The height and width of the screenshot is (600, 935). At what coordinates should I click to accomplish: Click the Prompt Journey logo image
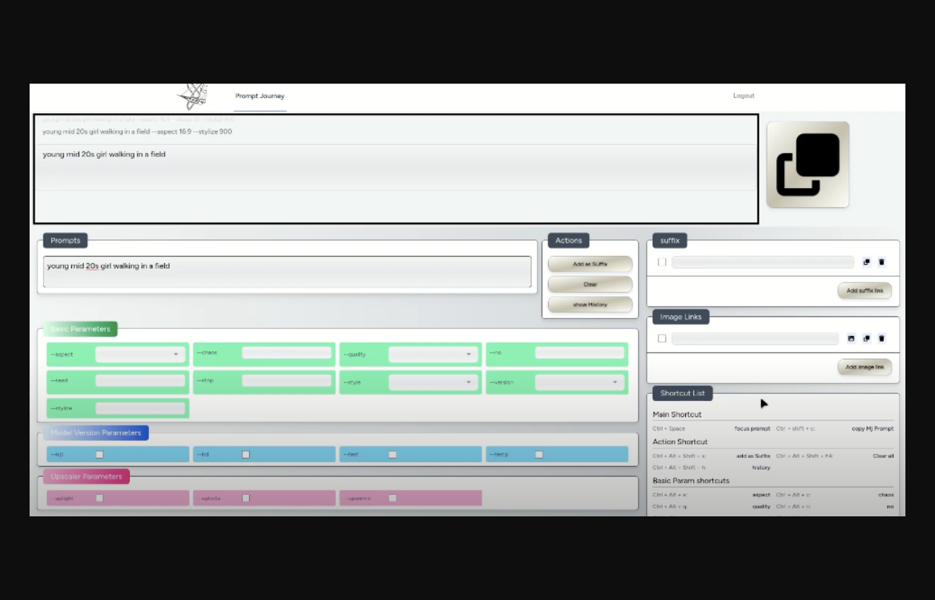[193, 97]
